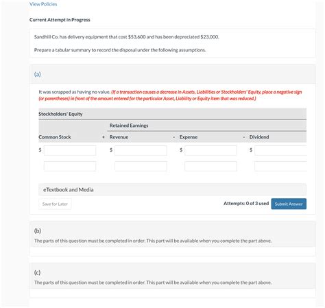Select second-row Common Stock input field
325x308 pixels.
(70, 166)
